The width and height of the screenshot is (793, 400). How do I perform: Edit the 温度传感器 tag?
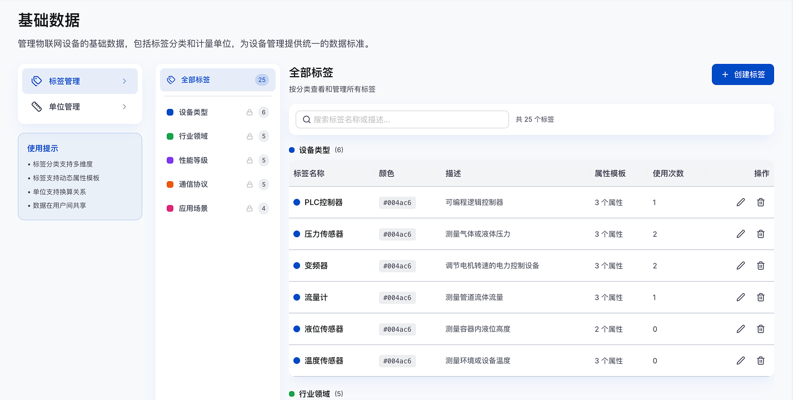(x=740, y=361)
